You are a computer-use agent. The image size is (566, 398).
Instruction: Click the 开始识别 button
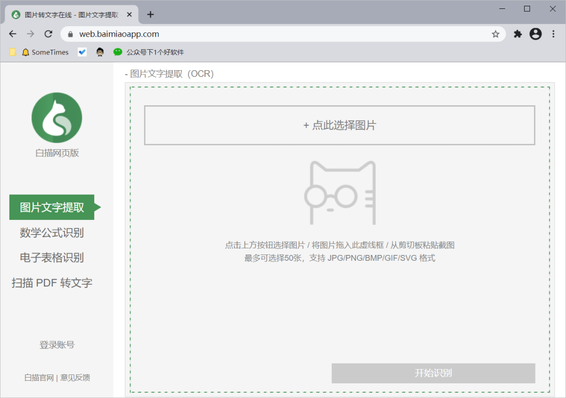click(433, 373)
